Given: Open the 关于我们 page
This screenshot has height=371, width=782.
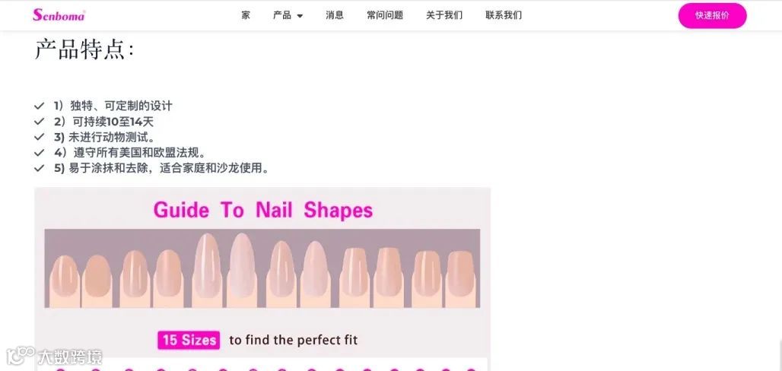Looking at the screenshot, I should click(444, 15).
